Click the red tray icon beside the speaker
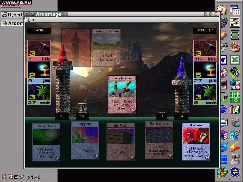This screenshot has width=243, height=182. (x=11, y=177)
